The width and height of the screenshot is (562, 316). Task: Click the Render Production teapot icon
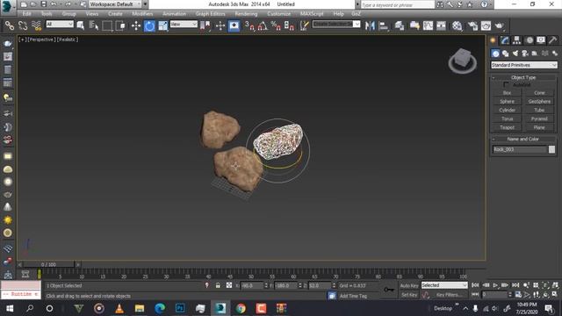coord(500,25)
